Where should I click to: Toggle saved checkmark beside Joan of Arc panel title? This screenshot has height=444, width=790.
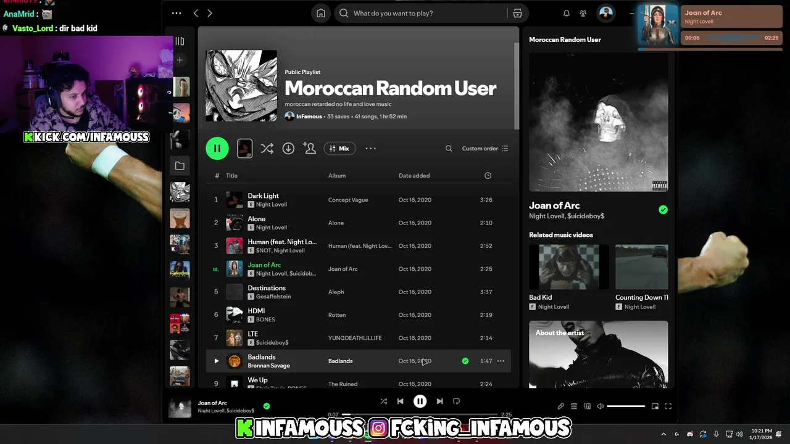(663, 210)
